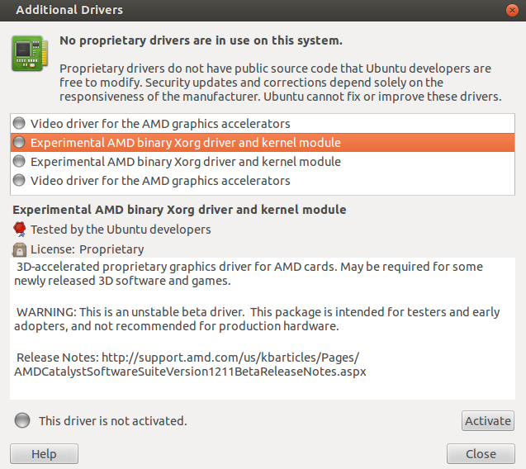Click the 'Tested by the Ubuntu developers' text
526x469 pixels.
coord(121,230)
